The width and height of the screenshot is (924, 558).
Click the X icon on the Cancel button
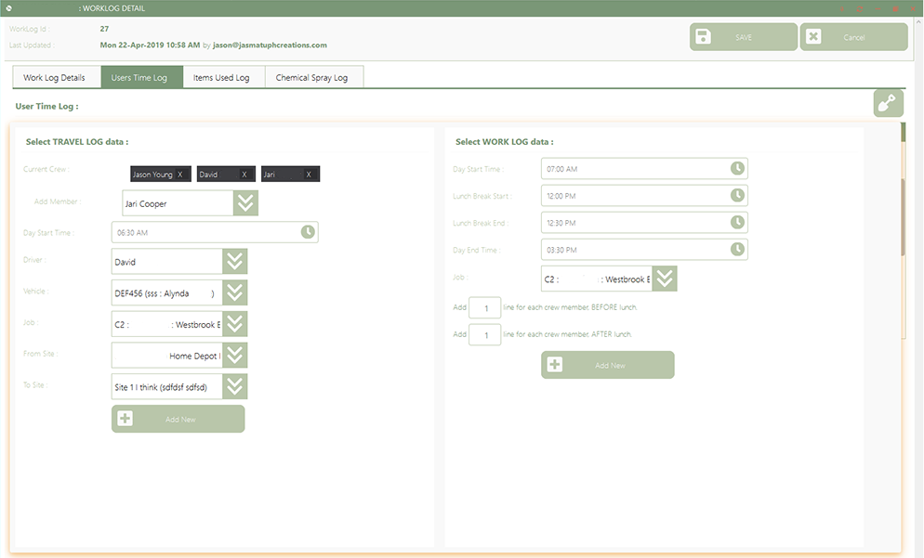[x=813, y=36]
